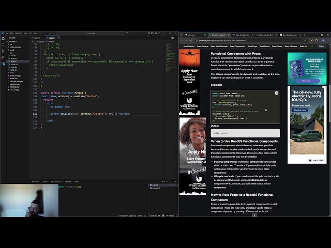The image size is (331, 248).
Task: Click the Prettier status bar item
Action: [x=170, y=215]
